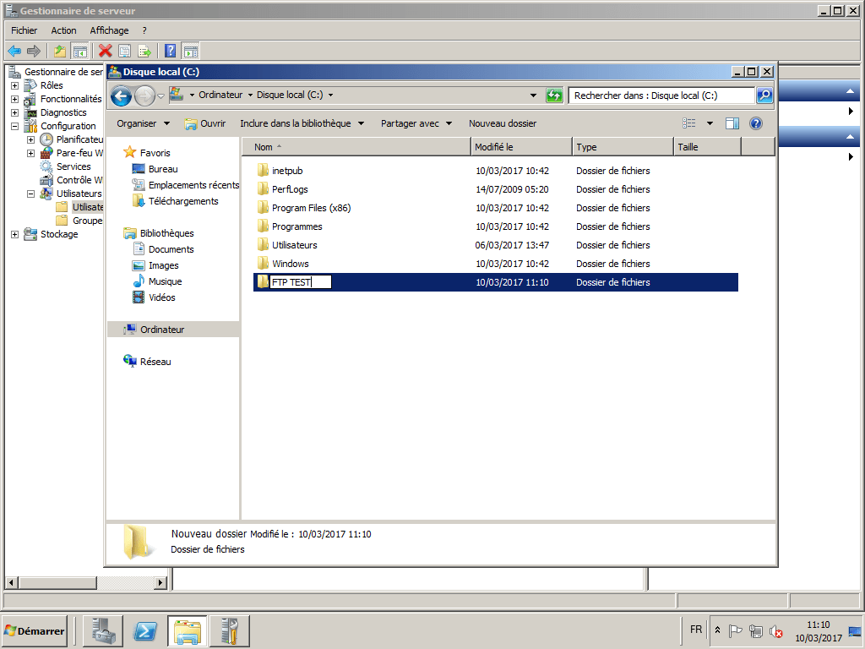Open Server Manager from the taskbar
The width and height of the screenshot is (865, 649).
[x=102, y=630]
